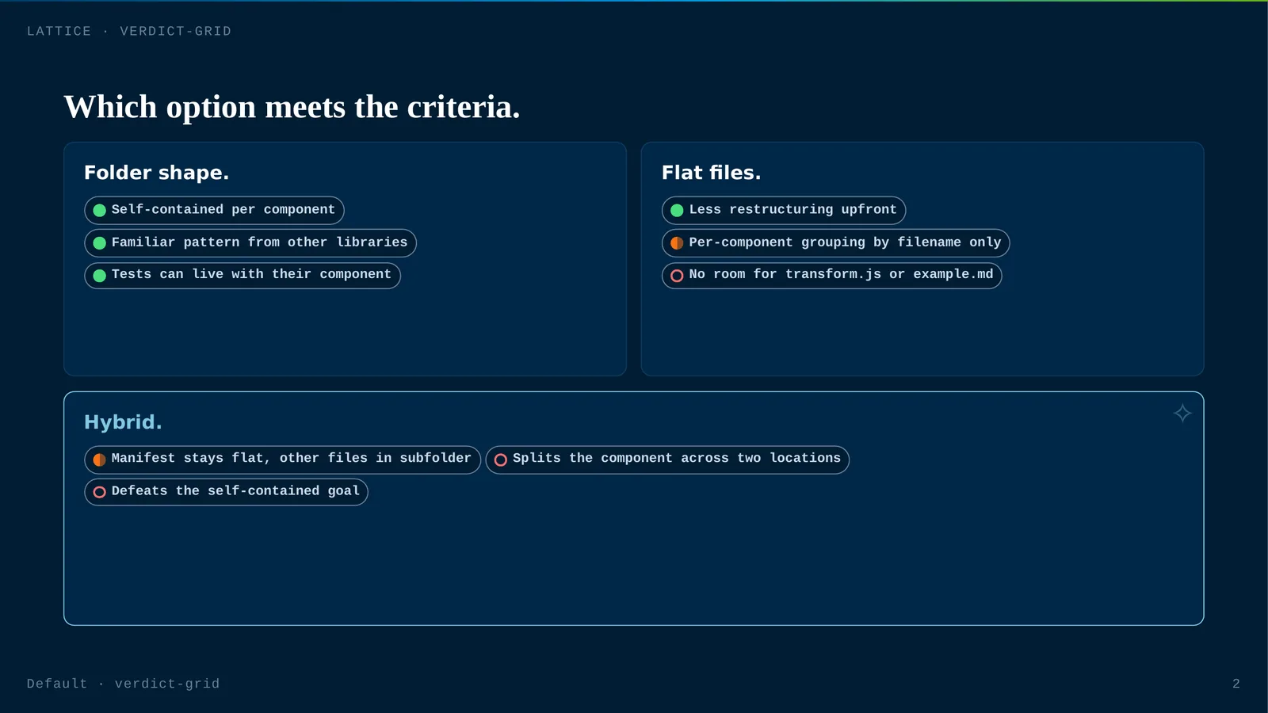Image resolution: width=1268 pixels, height=713 pixels.
Task: Click the 'Default · verdict-grid' footer label
Action: (x=123, y=684)
